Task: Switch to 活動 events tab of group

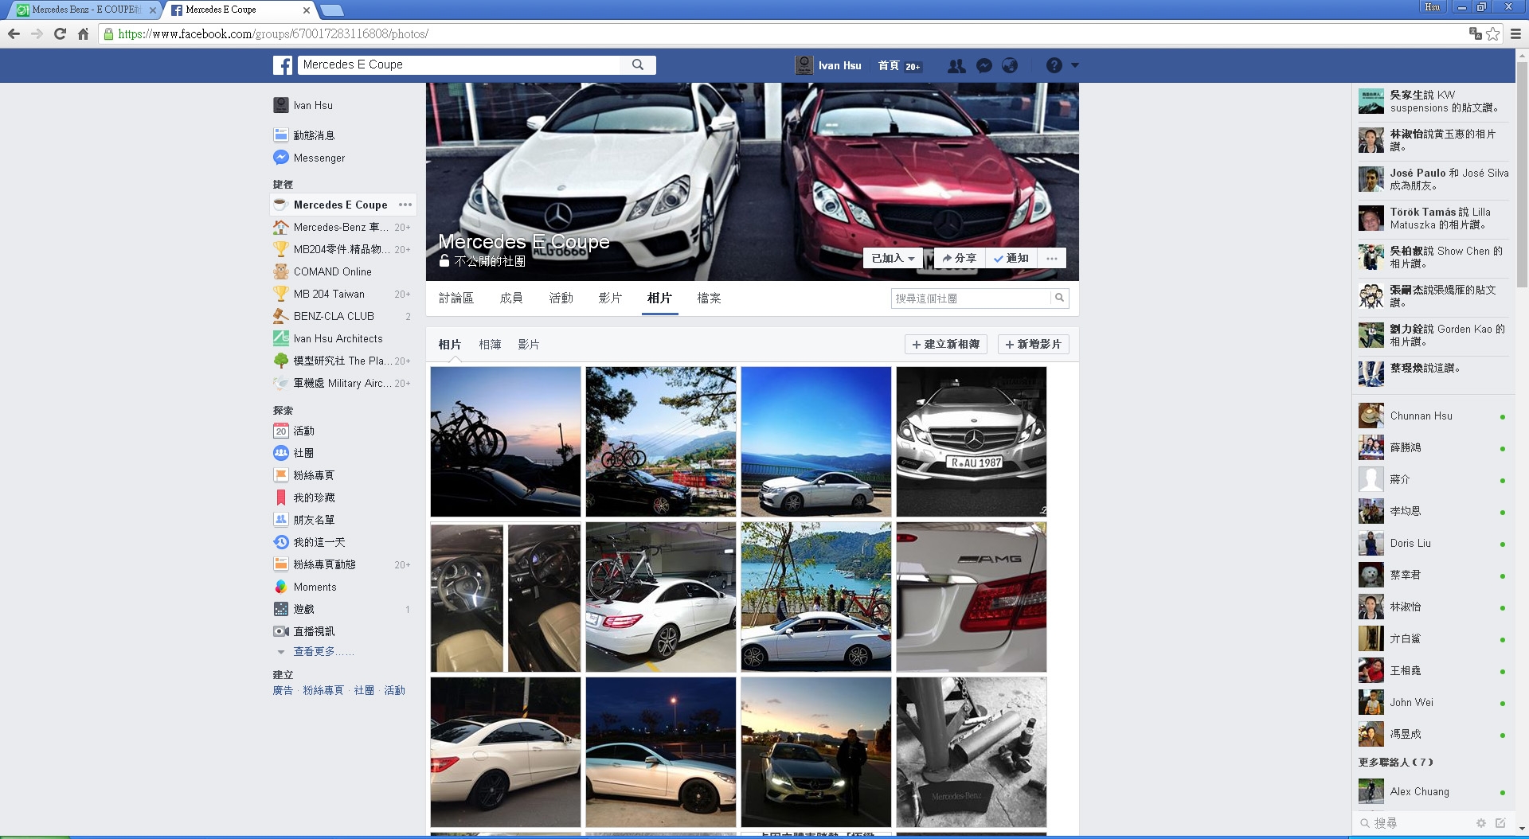Action: tap(561, 298)
